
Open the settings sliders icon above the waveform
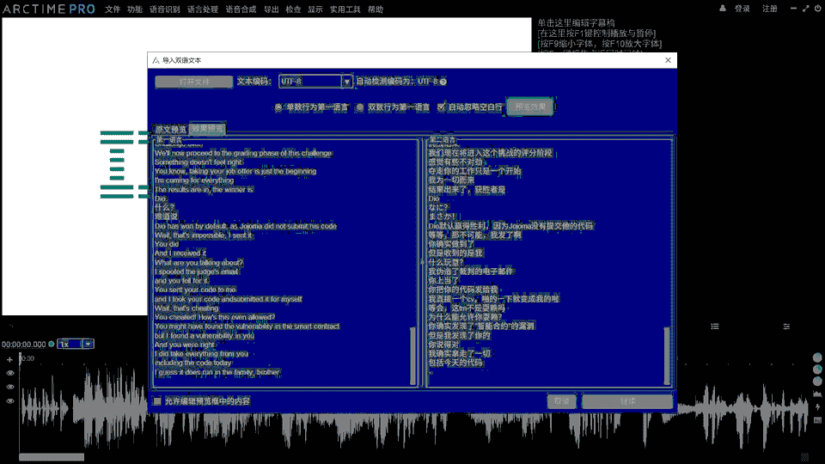tap(786, 327)
